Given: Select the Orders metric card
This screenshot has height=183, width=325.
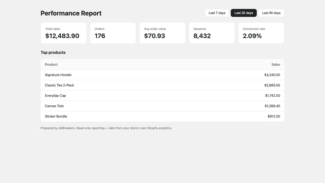Looking at the screenshot, I should (113, 33).
